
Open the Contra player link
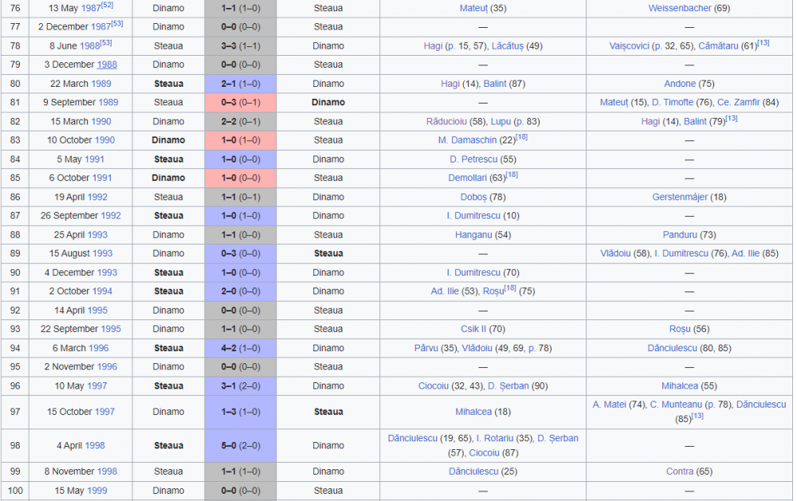click(680, 472)
